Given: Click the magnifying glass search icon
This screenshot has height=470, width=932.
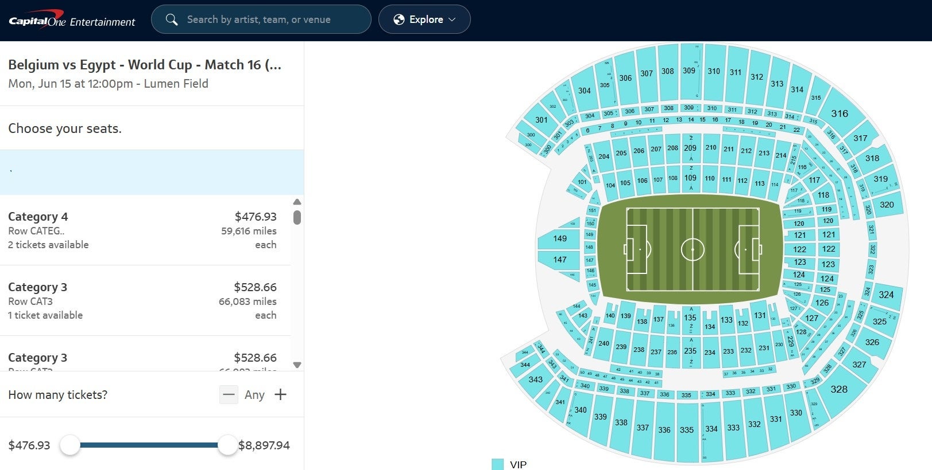Looking at the screenshot, I should point(172,19).
